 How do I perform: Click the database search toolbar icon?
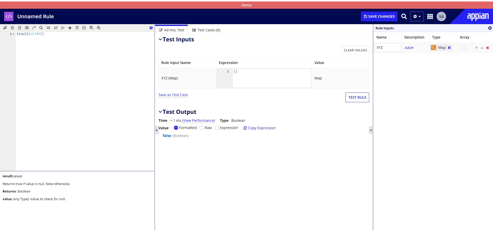pos(91,28)
